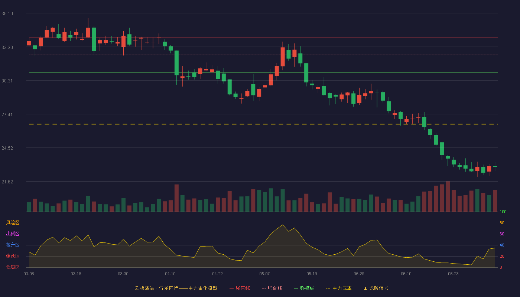Click the 21.62 price axis label
Viewport: 520px width, 297px height.
[7, 182]
